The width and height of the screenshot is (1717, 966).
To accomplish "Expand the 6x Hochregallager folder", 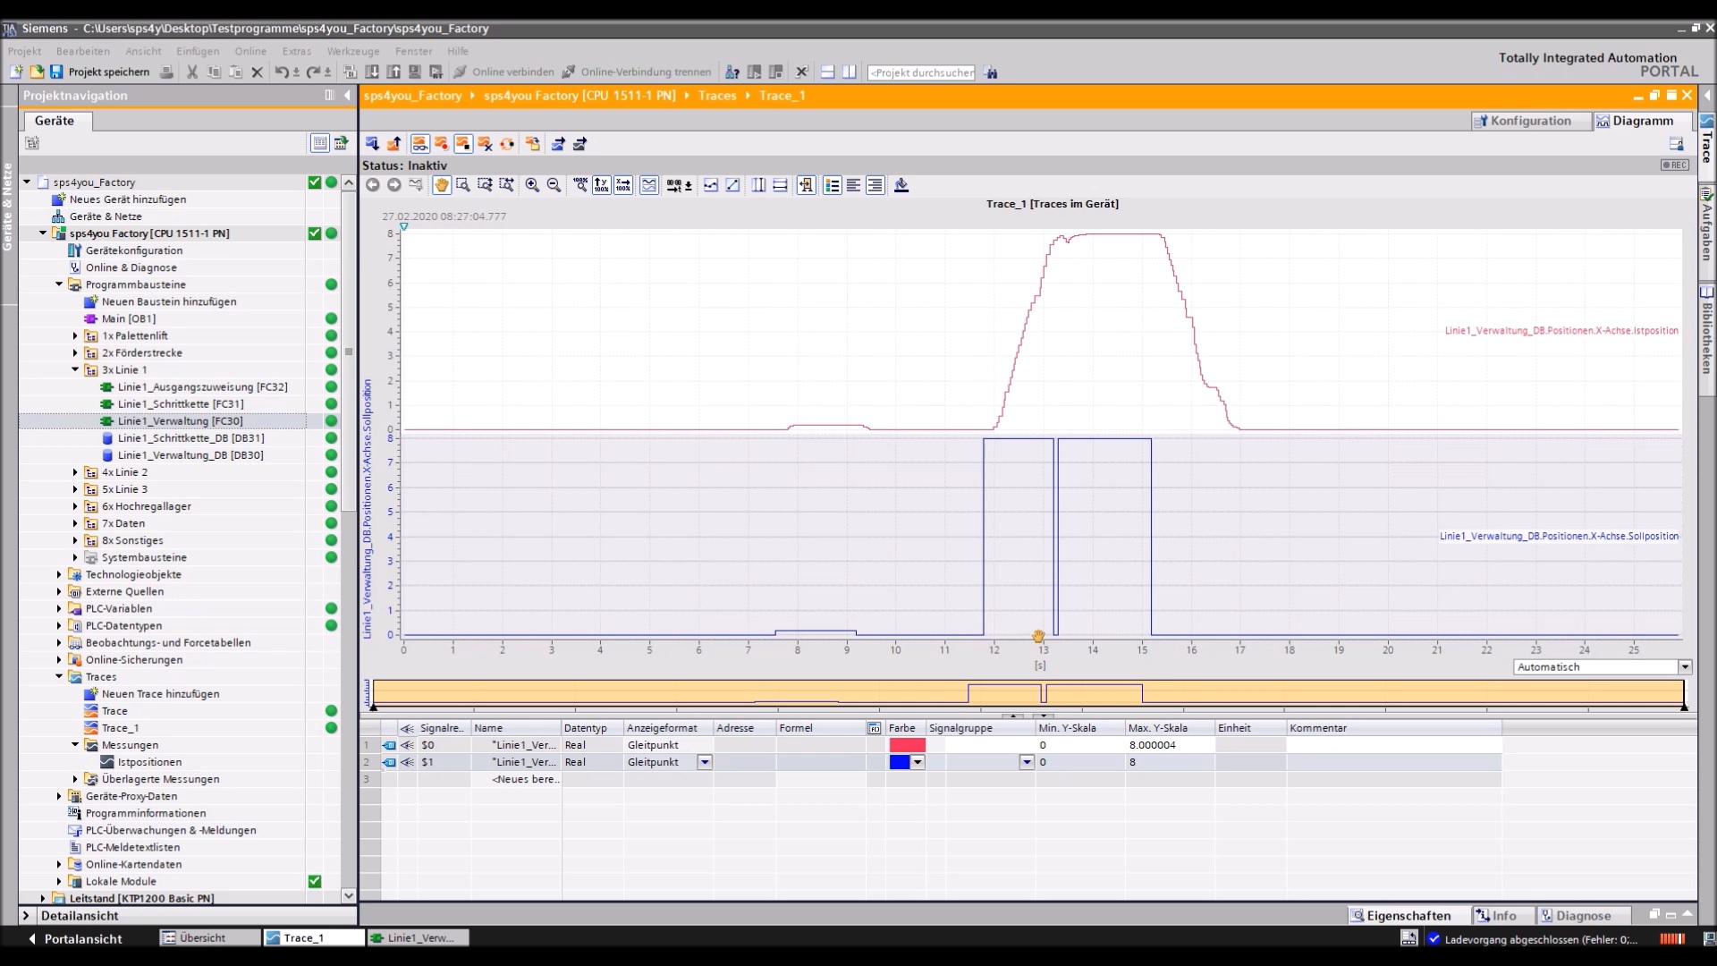I will pos(75,506).
